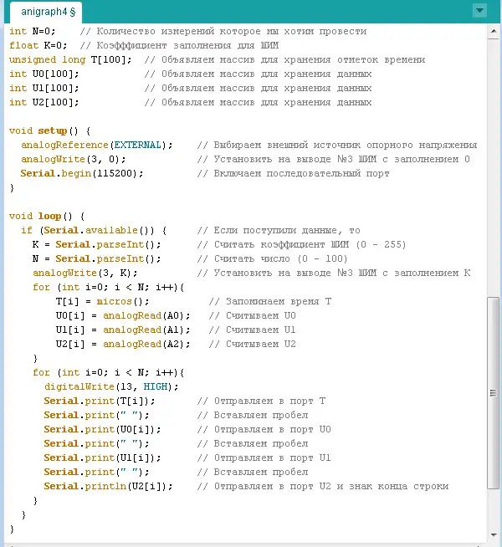Click the 'analogWrite(3, K);' statement

(85, 273)
